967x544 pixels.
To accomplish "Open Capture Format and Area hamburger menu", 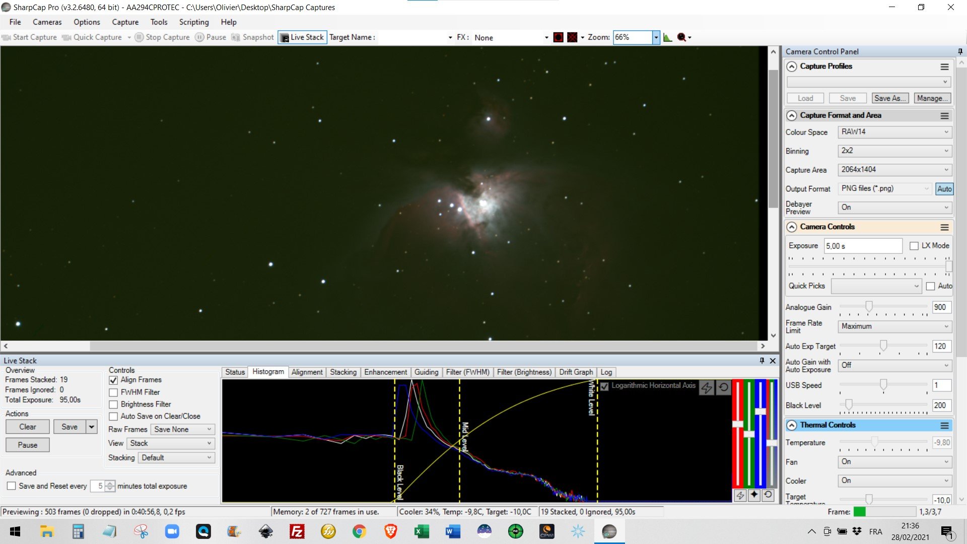I will pos(944,116).
